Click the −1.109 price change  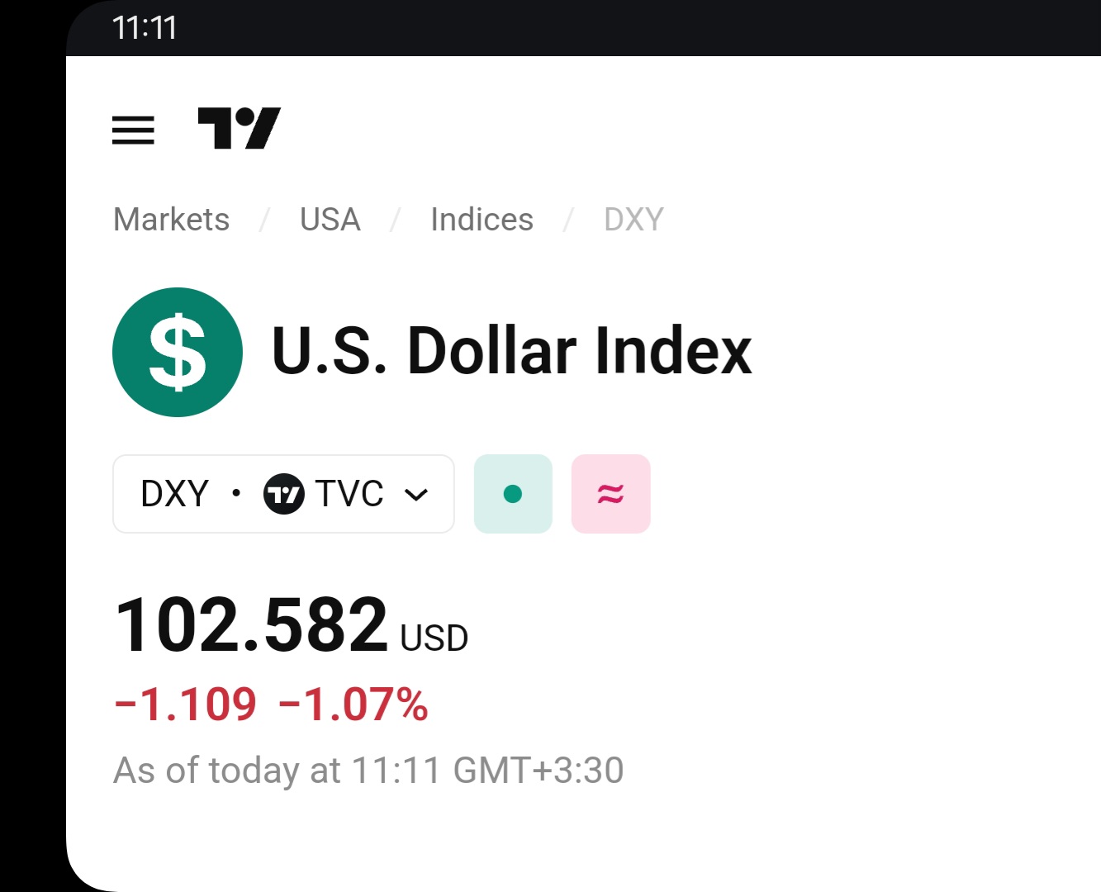[186, 705]
